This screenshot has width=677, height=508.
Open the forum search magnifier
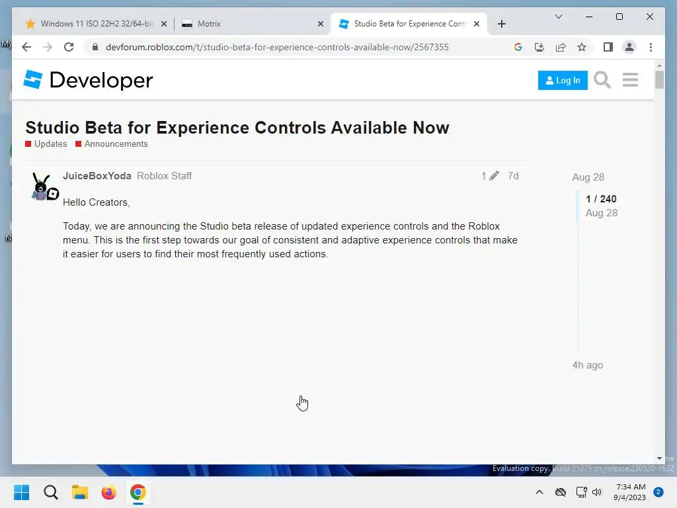coord(602,80)
